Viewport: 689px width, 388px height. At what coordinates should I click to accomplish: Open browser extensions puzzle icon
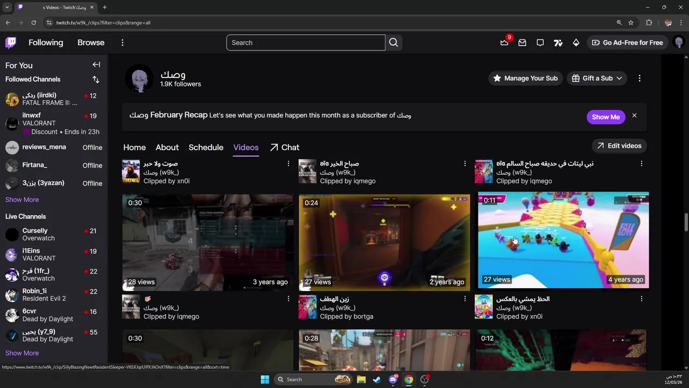pyautogui.click(x=649, y=23)
